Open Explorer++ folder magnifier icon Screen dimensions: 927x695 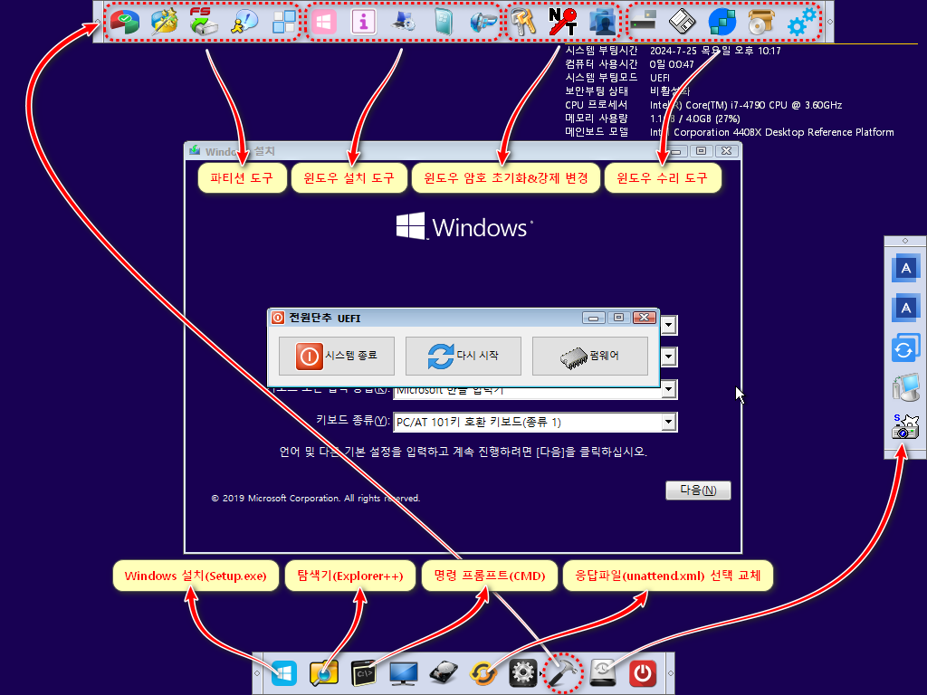[323, 673]
